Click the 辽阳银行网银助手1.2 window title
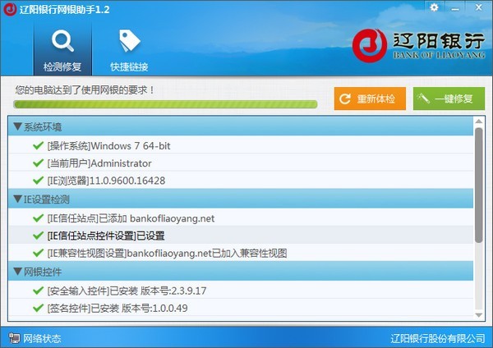 pos(64,9)
